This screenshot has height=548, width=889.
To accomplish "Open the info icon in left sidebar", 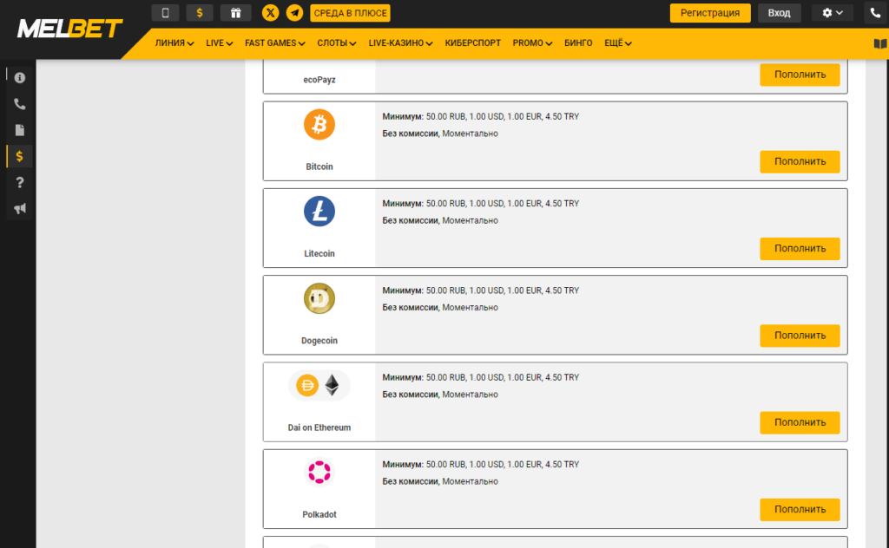I will click(x=20, y=77).
